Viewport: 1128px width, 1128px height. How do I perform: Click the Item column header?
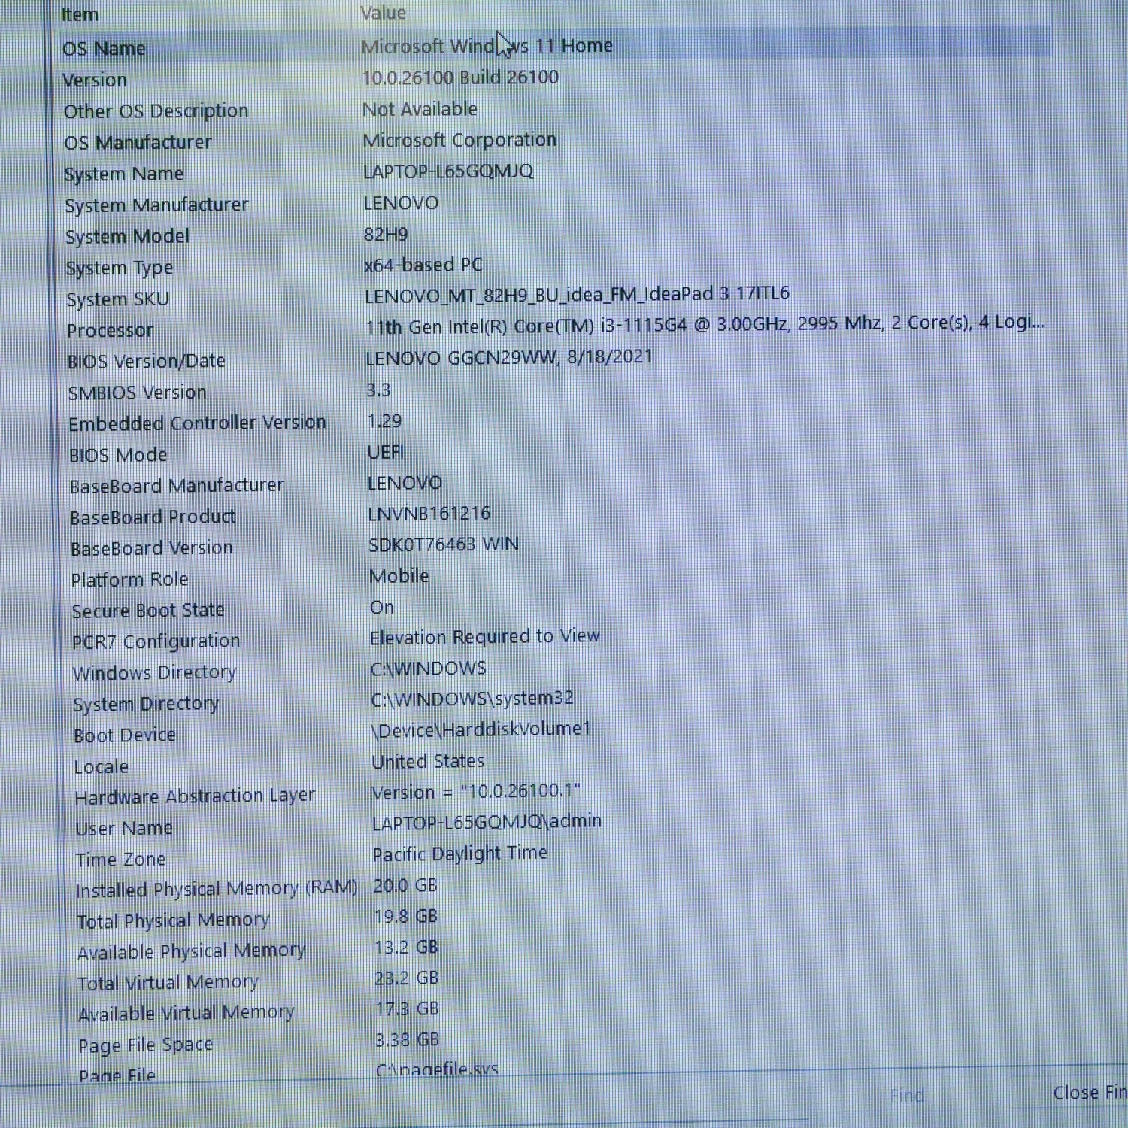(80, 14)
